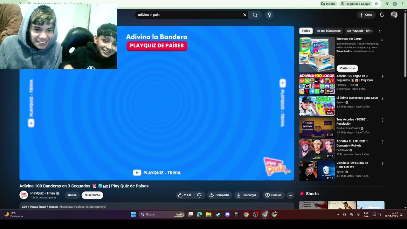Open options for El último que se cae video
The image size is (407, 229).
(x=383, y=98)
